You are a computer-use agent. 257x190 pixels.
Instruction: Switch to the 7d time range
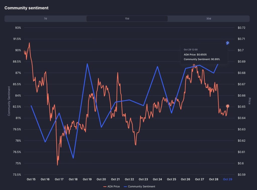(x=45, y=18)
